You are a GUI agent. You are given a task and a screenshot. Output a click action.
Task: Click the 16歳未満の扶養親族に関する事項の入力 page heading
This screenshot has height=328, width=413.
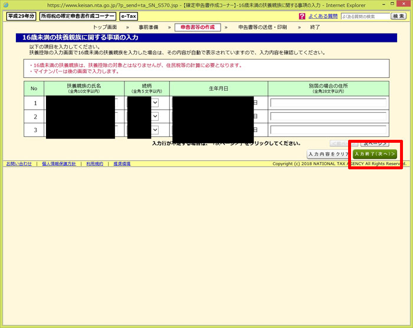(x=80, y=38)
